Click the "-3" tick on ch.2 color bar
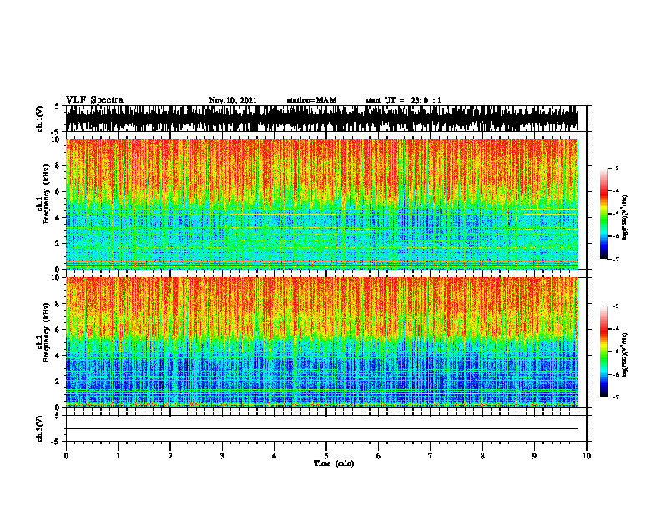Image resolution: width=661 pixels, height=511 pixels. pos(615,306)
